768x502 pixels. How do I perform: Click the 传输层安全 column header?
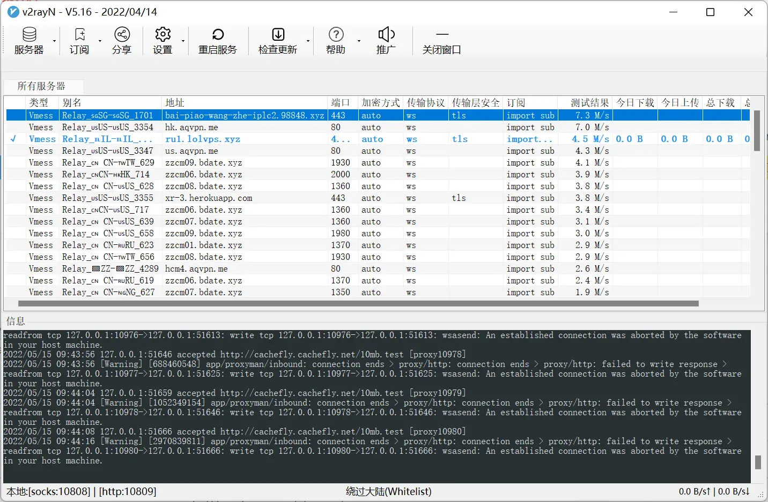(476, 102)
